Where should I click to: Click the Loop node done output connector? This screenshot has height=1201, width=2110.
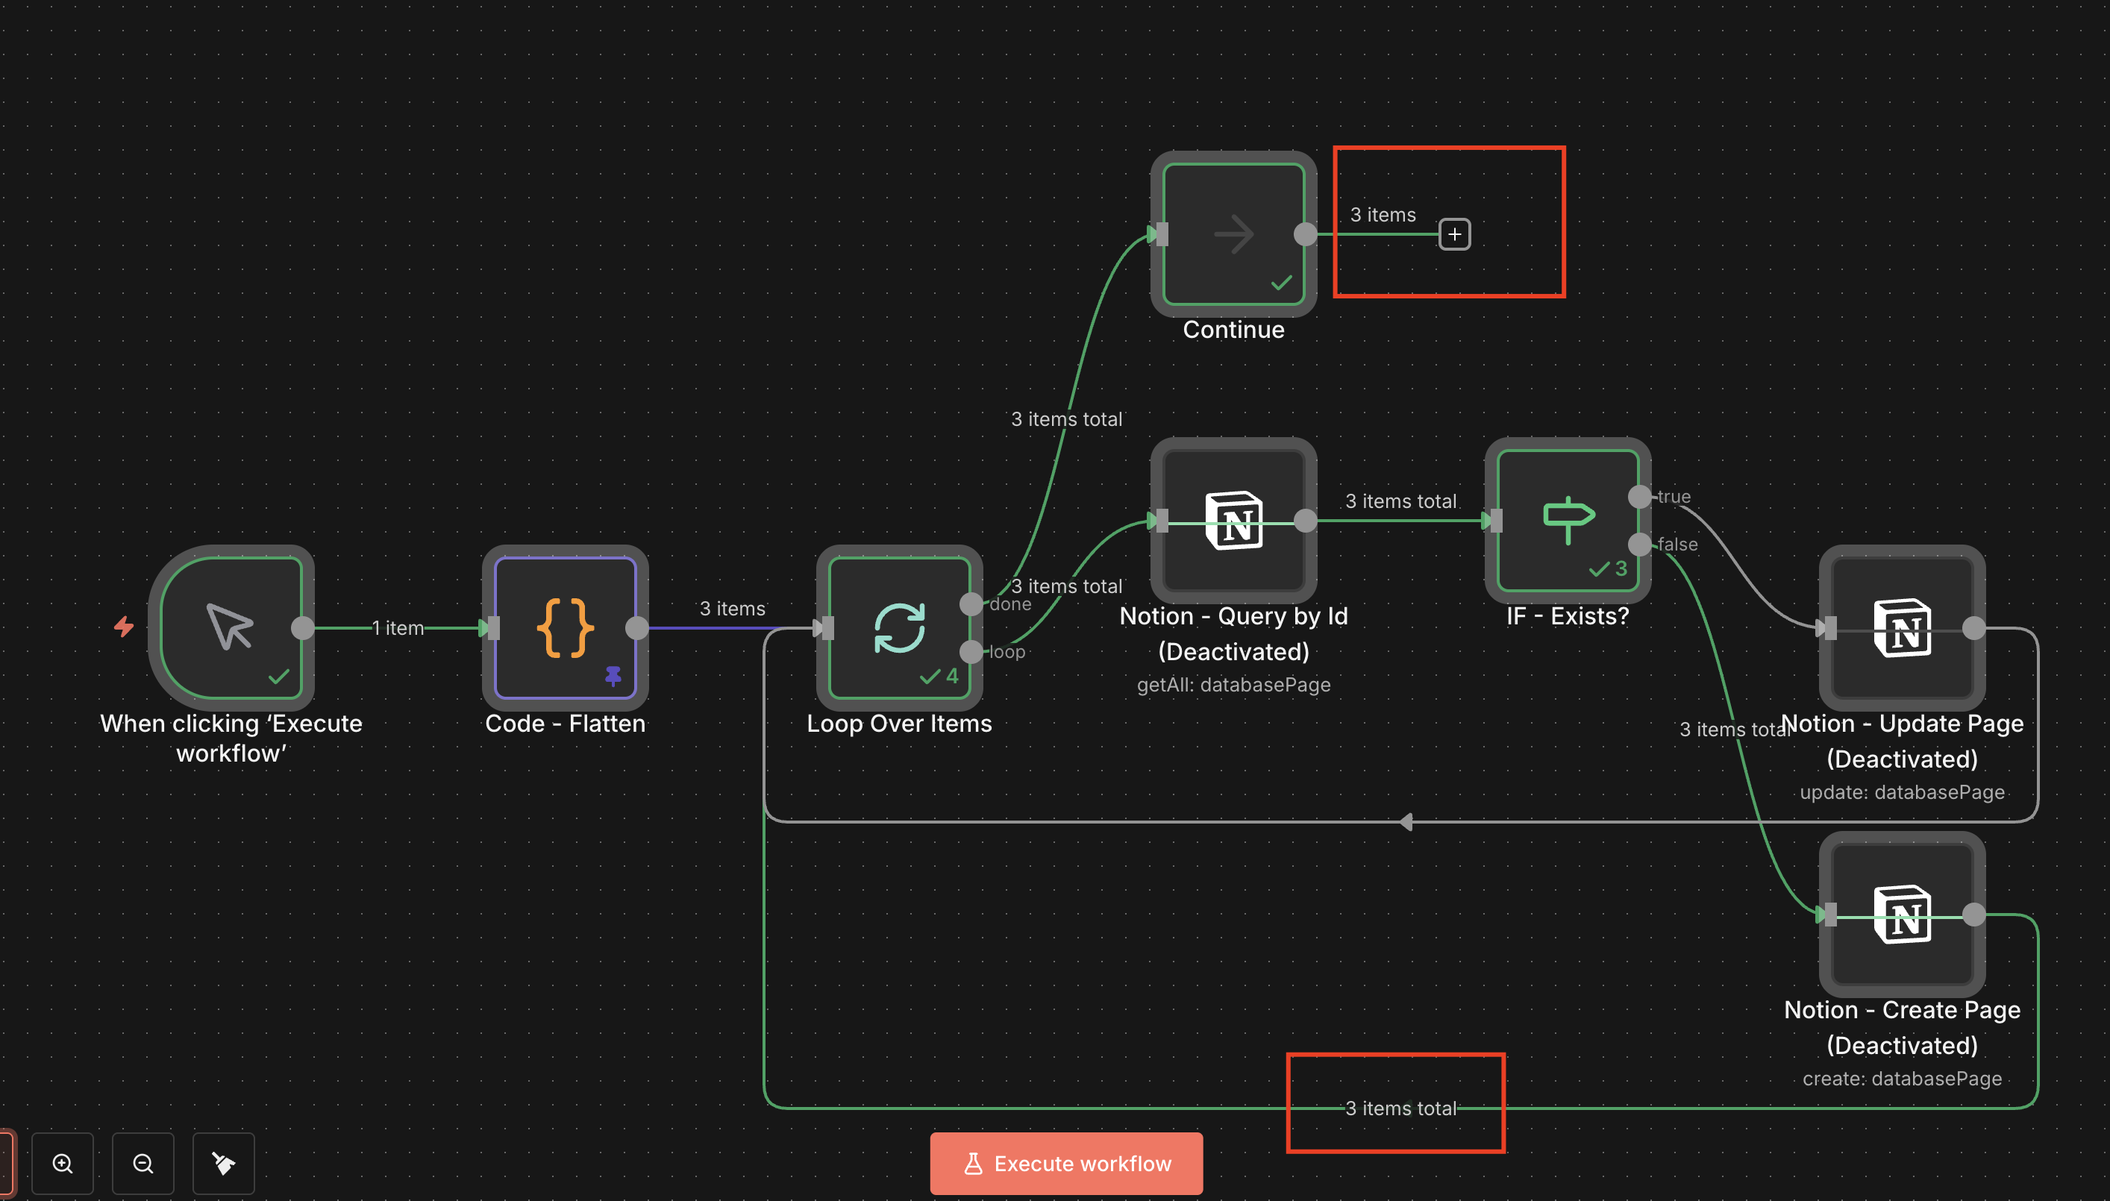coord(971,603)
